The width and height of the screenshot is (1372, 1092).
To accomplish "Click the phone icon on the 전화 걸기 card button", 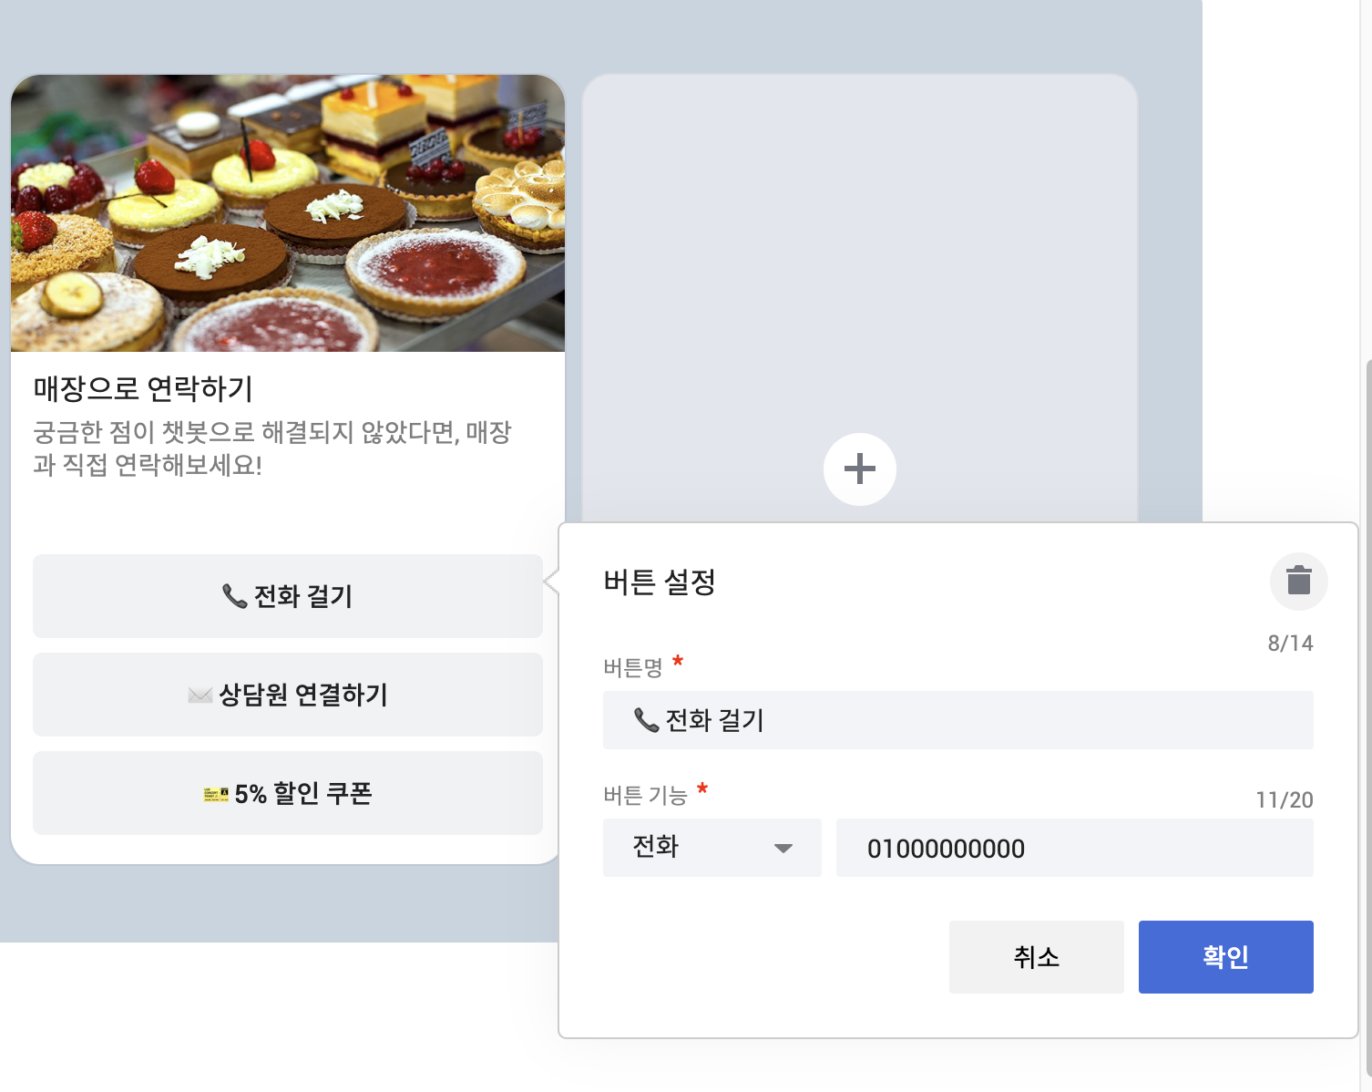I will 234,596.
